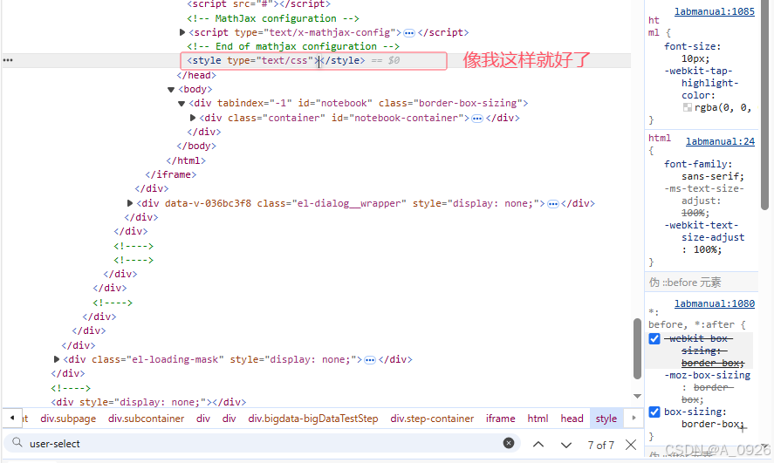Select div.subcontainer breadcrumb

[x=146, y=419]
